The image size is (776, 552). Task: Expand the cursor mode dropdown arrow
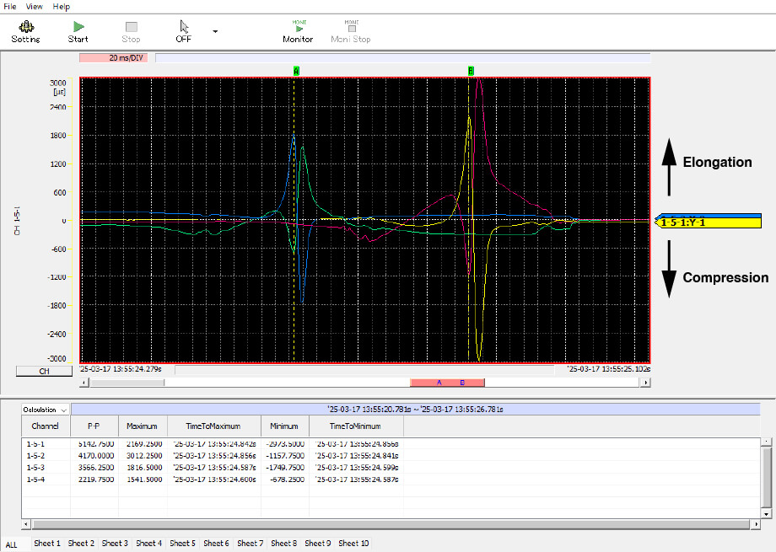[214, 31]
